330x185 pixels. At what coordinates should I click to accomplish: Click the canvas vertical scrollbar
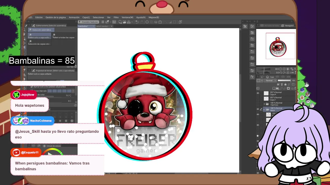pos(241,98)
